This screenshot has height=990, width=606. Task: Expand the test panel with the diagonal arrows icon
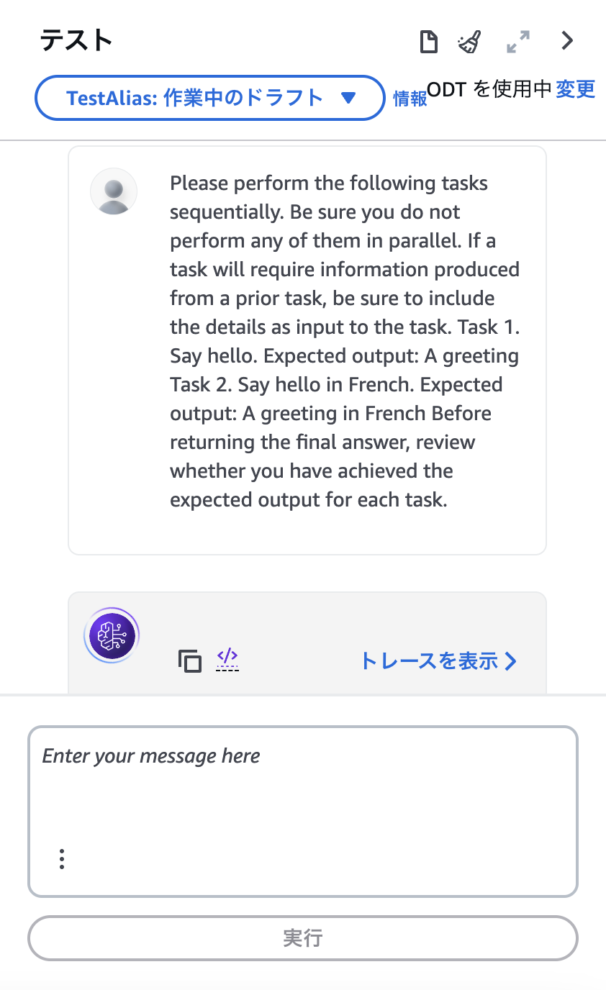pyautogui.click(x=518, y=42)
